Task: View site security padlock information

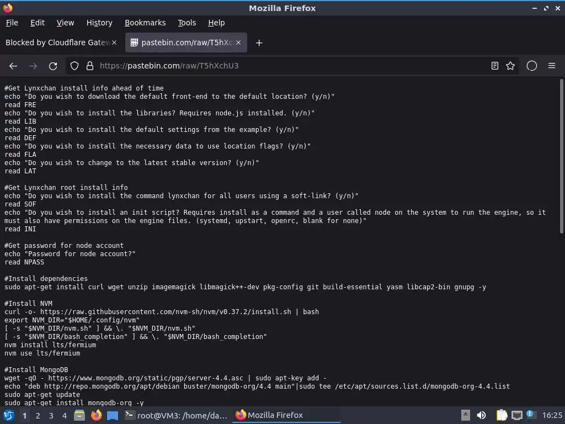Action: point(90,66)
